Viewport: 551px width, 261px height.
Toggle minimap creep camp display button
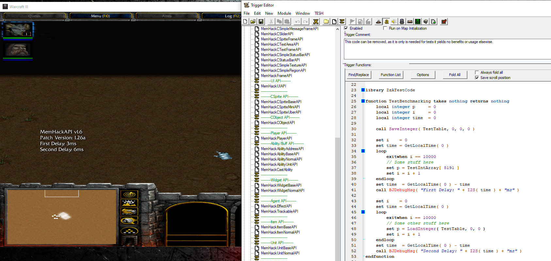click(129, 221)
